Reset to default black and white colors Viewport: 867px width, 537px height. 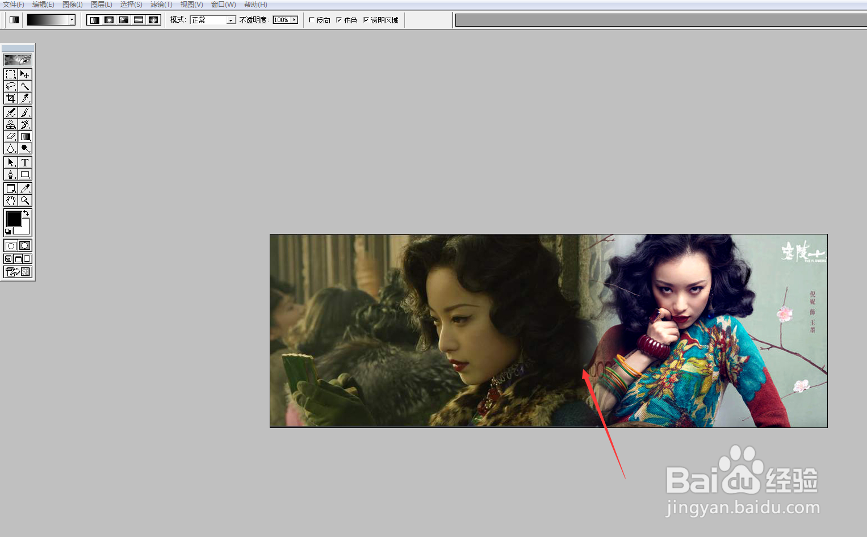(x=8, y=232)
